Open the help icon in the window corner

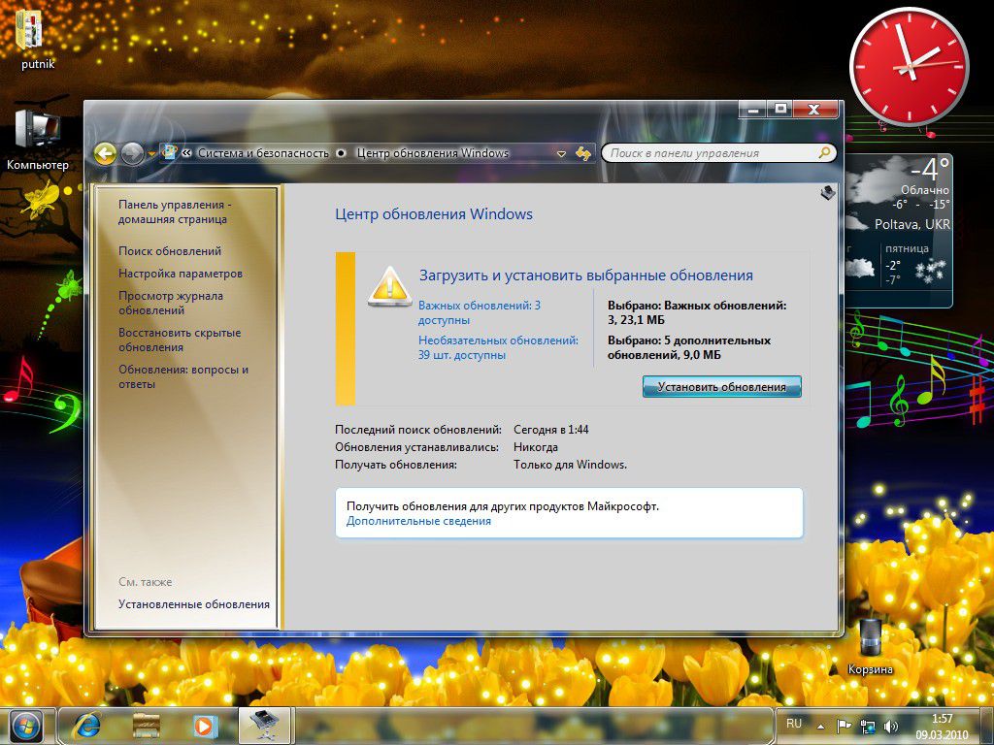coord(827,193)
